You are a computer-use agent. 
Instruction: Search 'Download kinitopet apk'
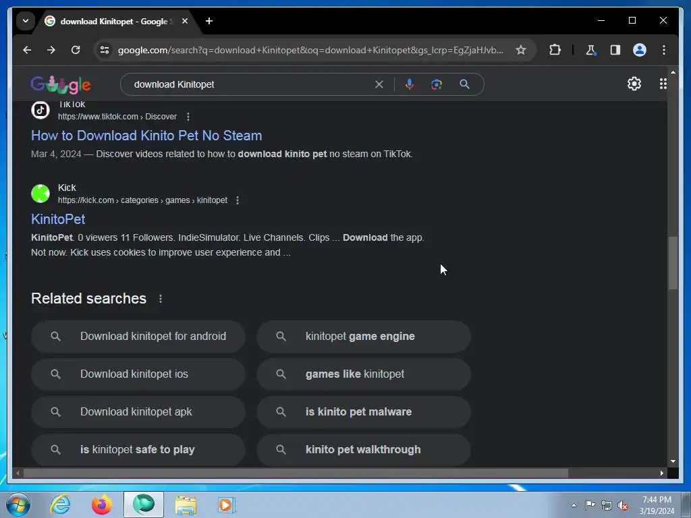(x=138, y=412)
